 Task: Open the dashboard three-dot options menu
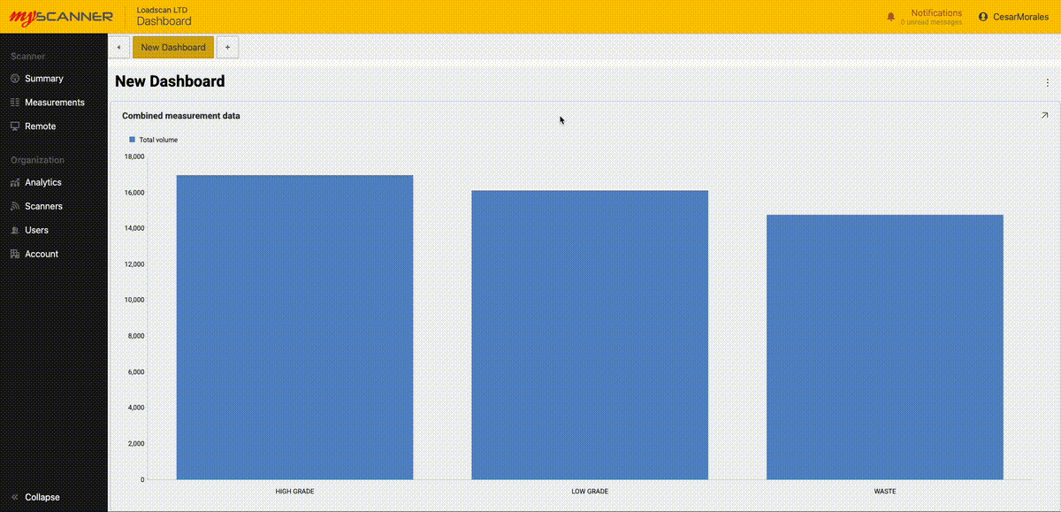point(1048,82)
